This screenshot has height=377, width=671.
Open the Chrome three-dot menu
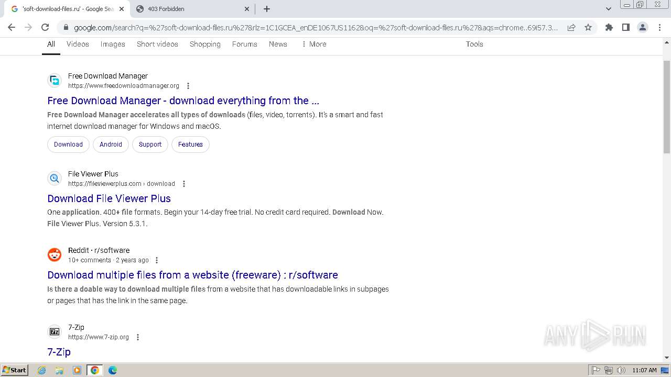coord(659,27)
